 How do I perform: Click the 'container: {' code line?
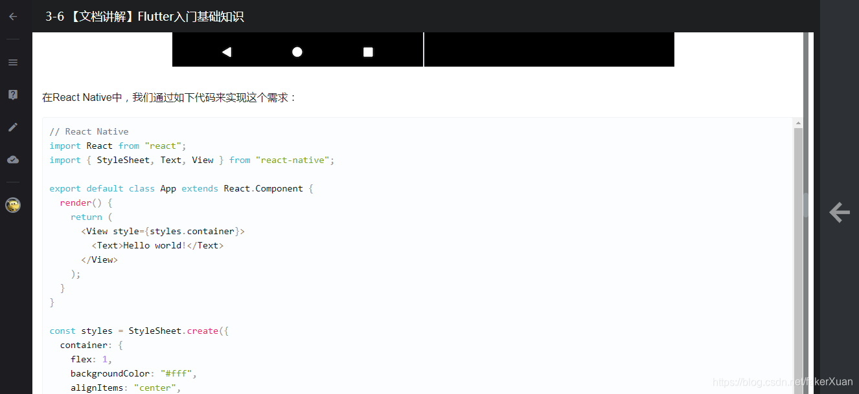[x=91, y=345]
